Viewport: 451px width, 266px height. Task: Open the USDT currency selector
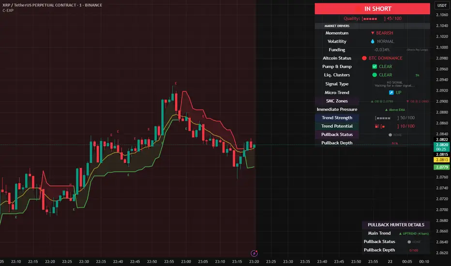(442, 5)
